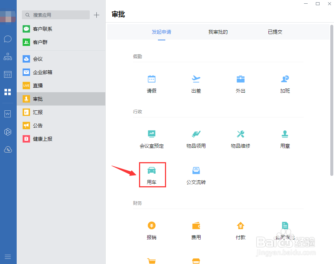
Task: Open the 报销 reimbursement application
Action: [x=152, y=230]
